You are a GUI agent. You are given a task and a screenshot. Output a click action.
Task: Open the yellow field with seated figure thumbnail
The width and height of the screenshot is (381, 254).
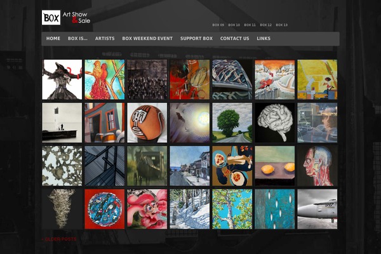317,79
